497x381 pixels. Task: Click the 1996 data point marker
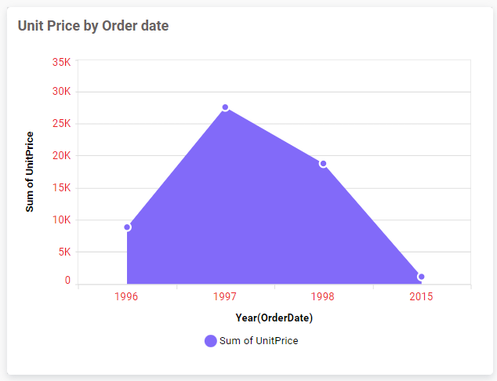(127, 227)
